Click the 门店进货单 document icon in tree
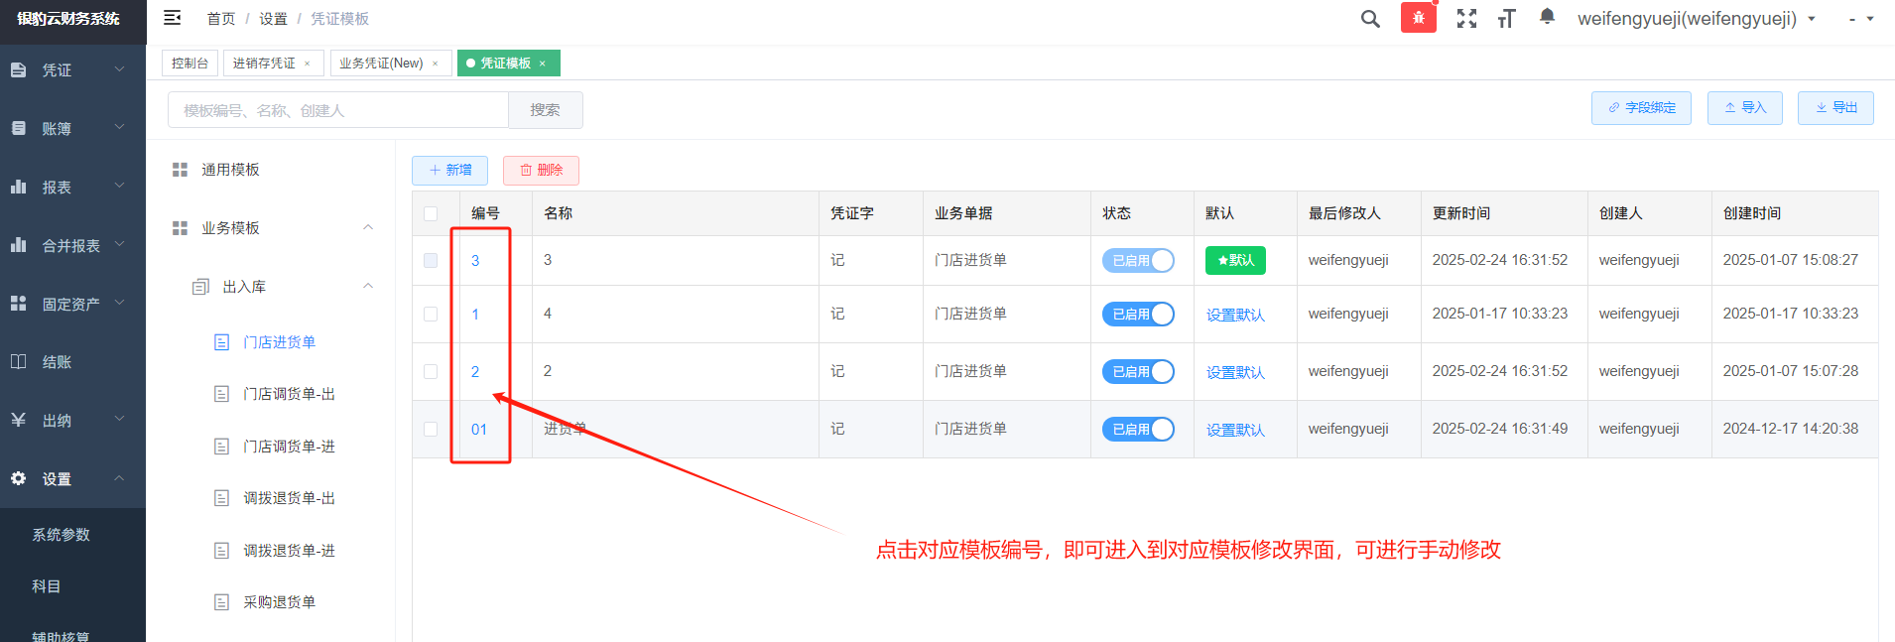 tap(222, 342)
